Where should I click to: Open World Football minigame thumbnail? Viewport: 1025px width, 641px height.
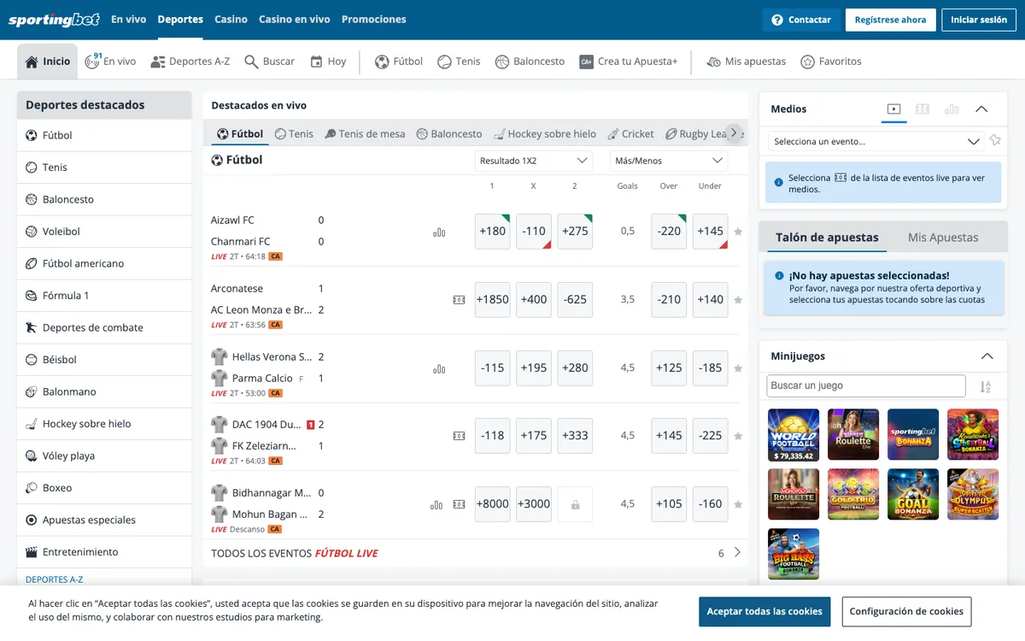tap(794, 435)
